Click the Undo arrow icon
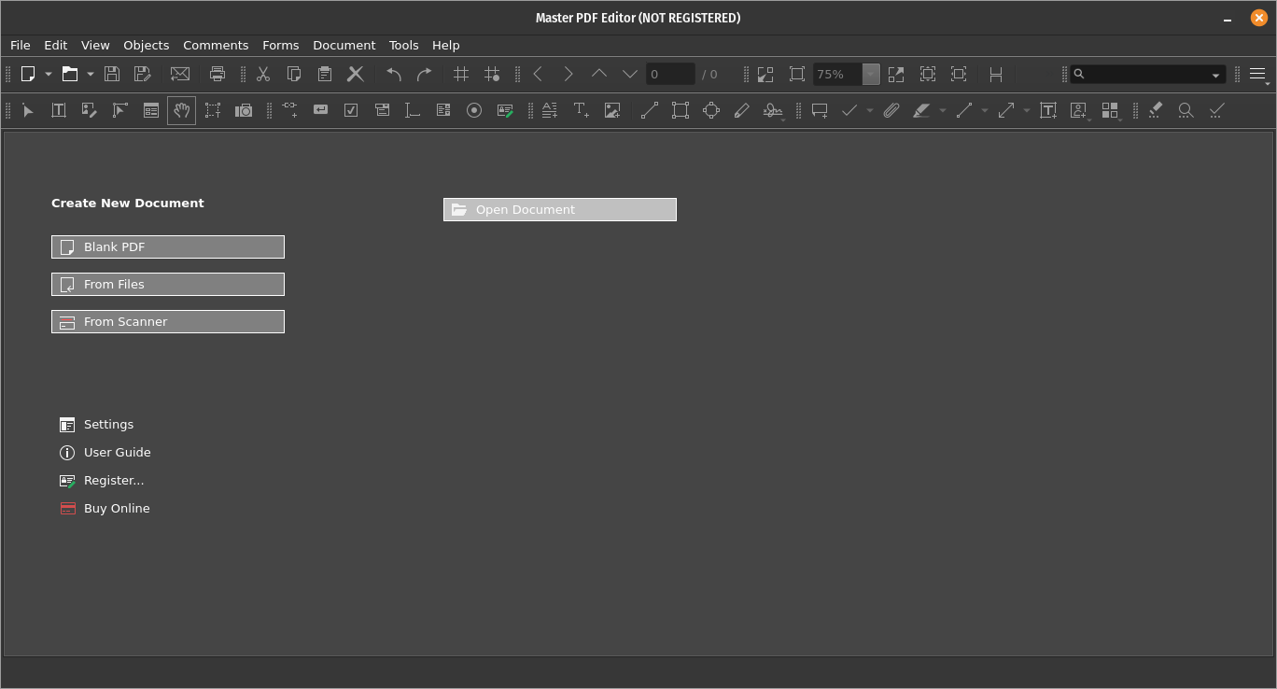 coord(394,74)
